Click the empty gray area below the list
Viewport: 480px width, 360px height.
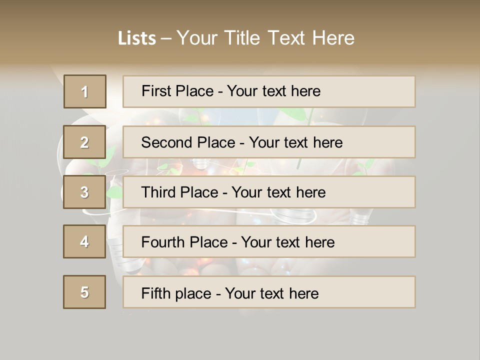pos(240,335)
